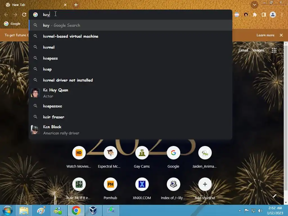Click the volume speaker tray icon
Image resolution: width=288 pixels, height=216 pixels.
260,210
